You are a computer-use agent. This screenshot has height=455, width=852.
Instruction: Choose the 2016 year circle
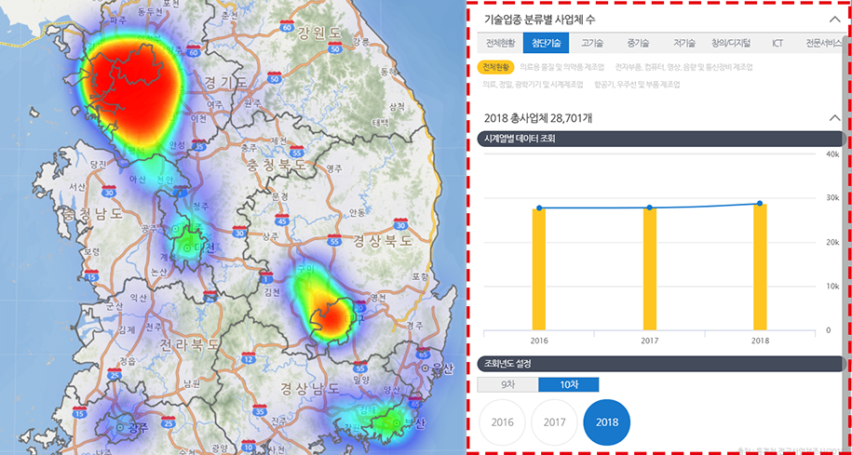click(503, 422)
